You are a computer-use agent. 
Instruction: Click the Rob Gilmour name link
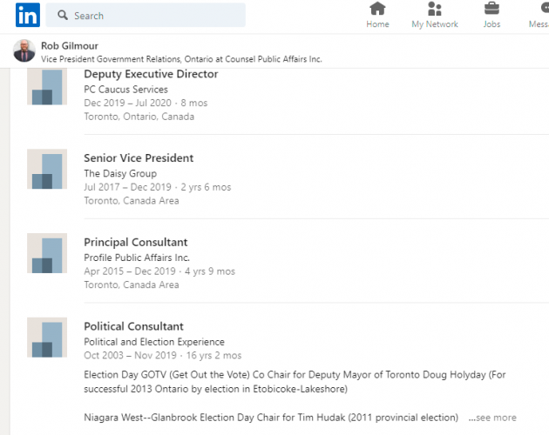coord(70,46)
